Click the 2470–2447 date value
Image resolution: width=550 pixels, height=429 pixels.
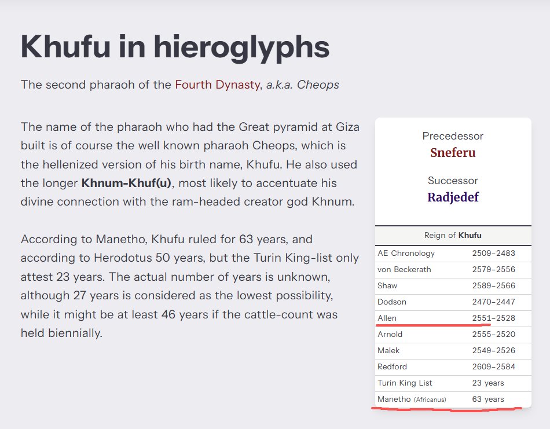pyautogui.click(x=493, y=302)
